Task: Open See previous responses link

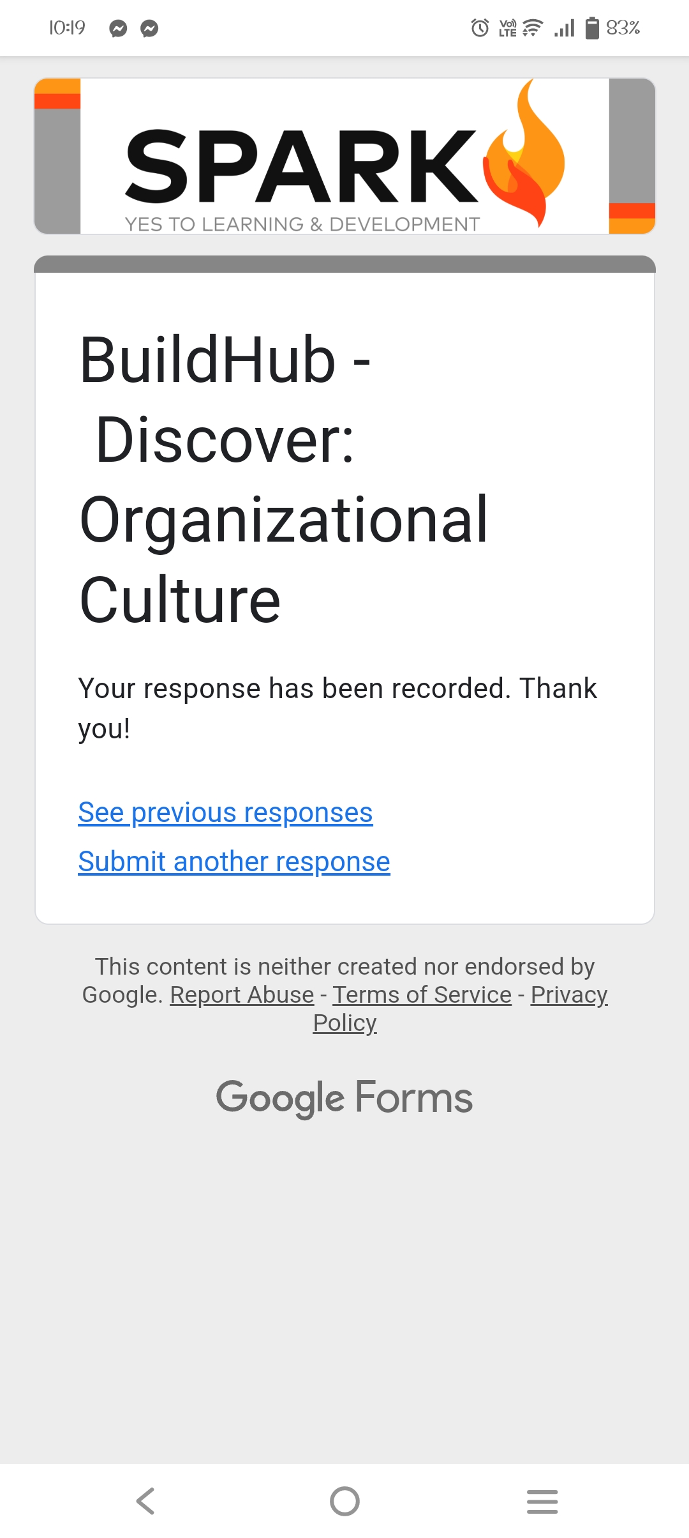Action: 225,812
